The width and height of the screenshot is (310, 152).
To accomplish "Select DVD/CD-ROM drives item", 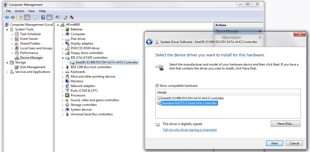I will tap(85, 48).
